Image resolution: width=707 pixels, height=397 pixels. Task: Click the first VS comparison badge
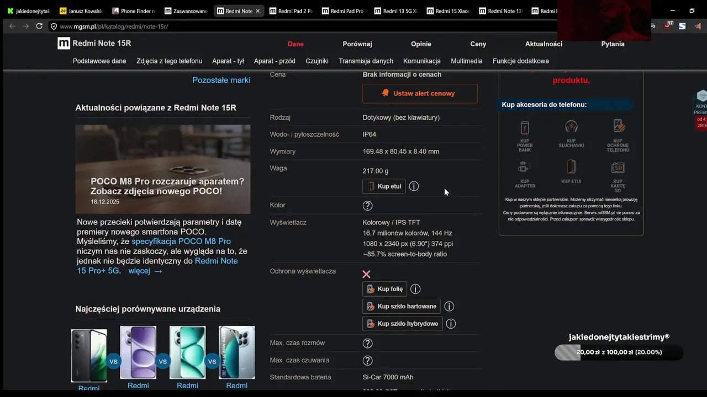click(113, 362)
